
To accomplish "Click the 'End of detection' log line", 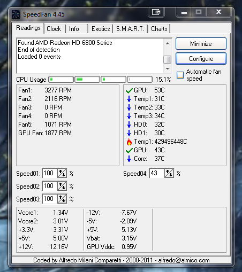I will 39,50.
